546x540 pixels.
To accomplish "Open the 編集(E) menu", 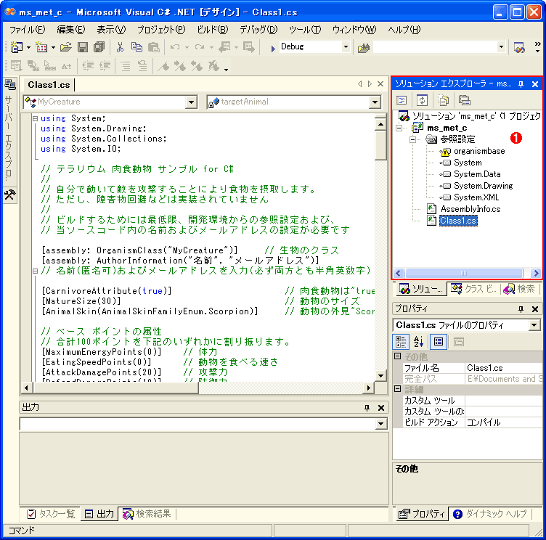I will click(x=71, y=30).
